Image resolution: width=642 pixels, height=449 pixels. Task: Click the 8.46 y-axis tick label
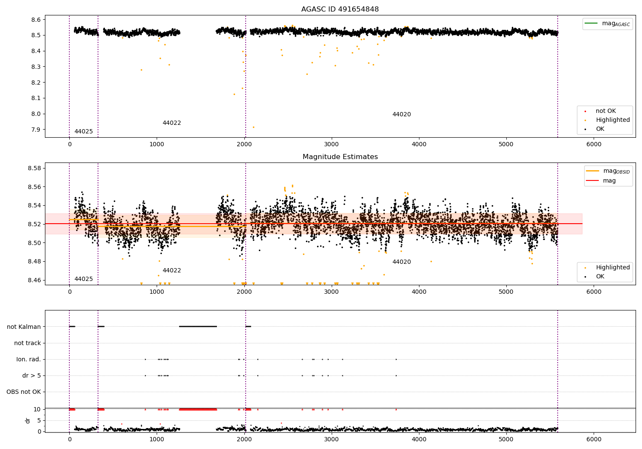click(x=34, y=281)
